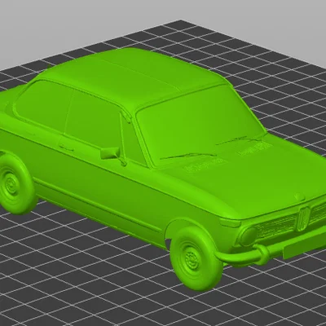The height and width of the screenshot is (326, 326).
Task: Select the front bumper of the car
Action: (271, 251)
